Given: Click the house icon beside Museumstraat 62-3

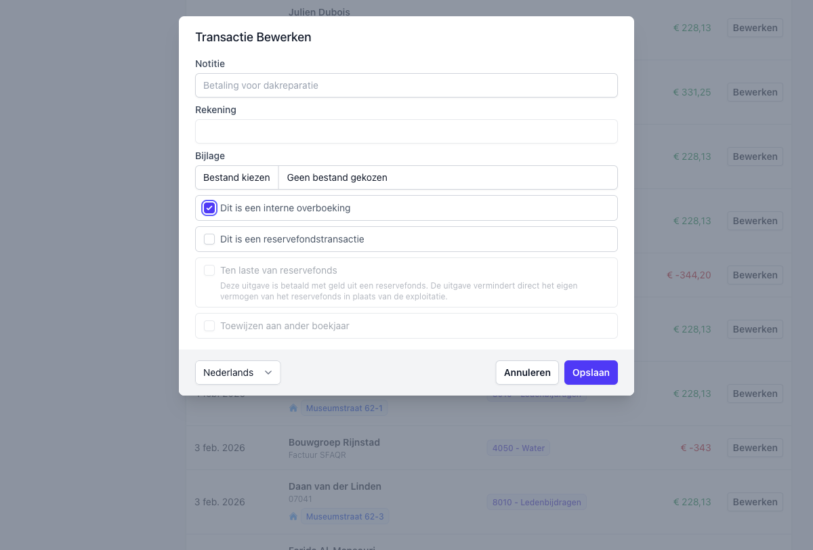Looking at the screenshot, I should 293,517.
